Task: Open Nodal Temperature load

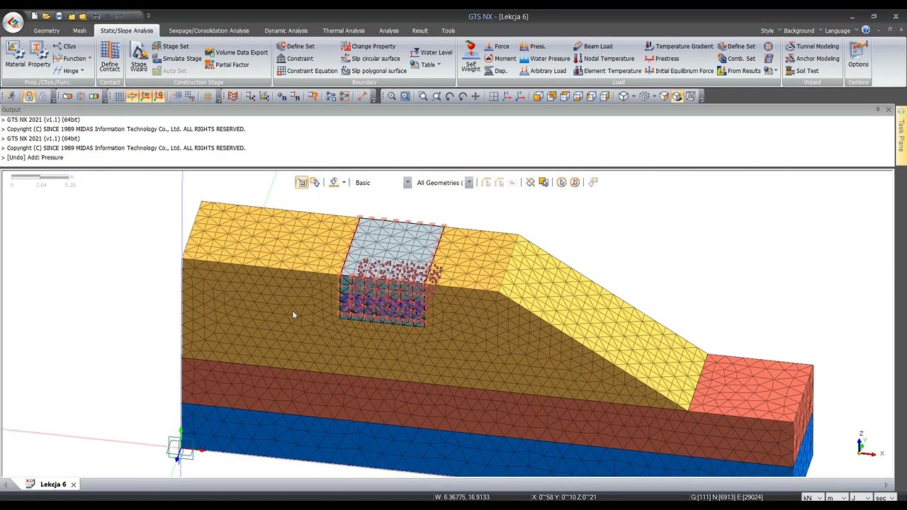Action: [x=604, y=59]
